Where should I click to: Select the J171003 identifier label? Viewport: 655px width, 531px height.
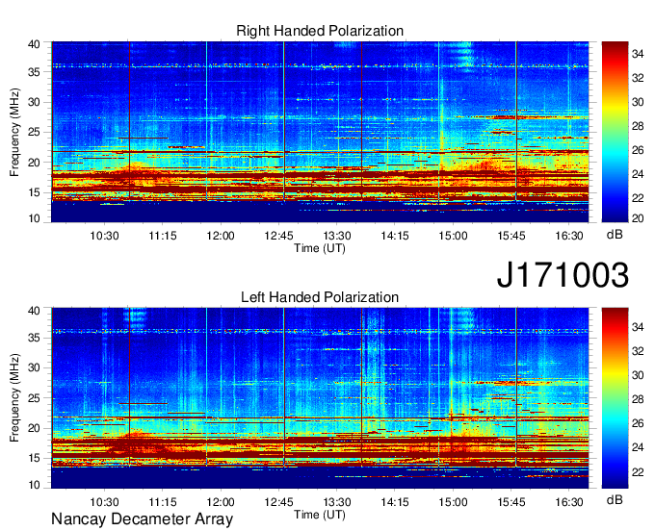(563, 275)
